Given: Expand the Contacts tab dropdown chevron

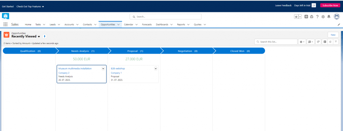Looking at the screenshot, I should point(95,25).
